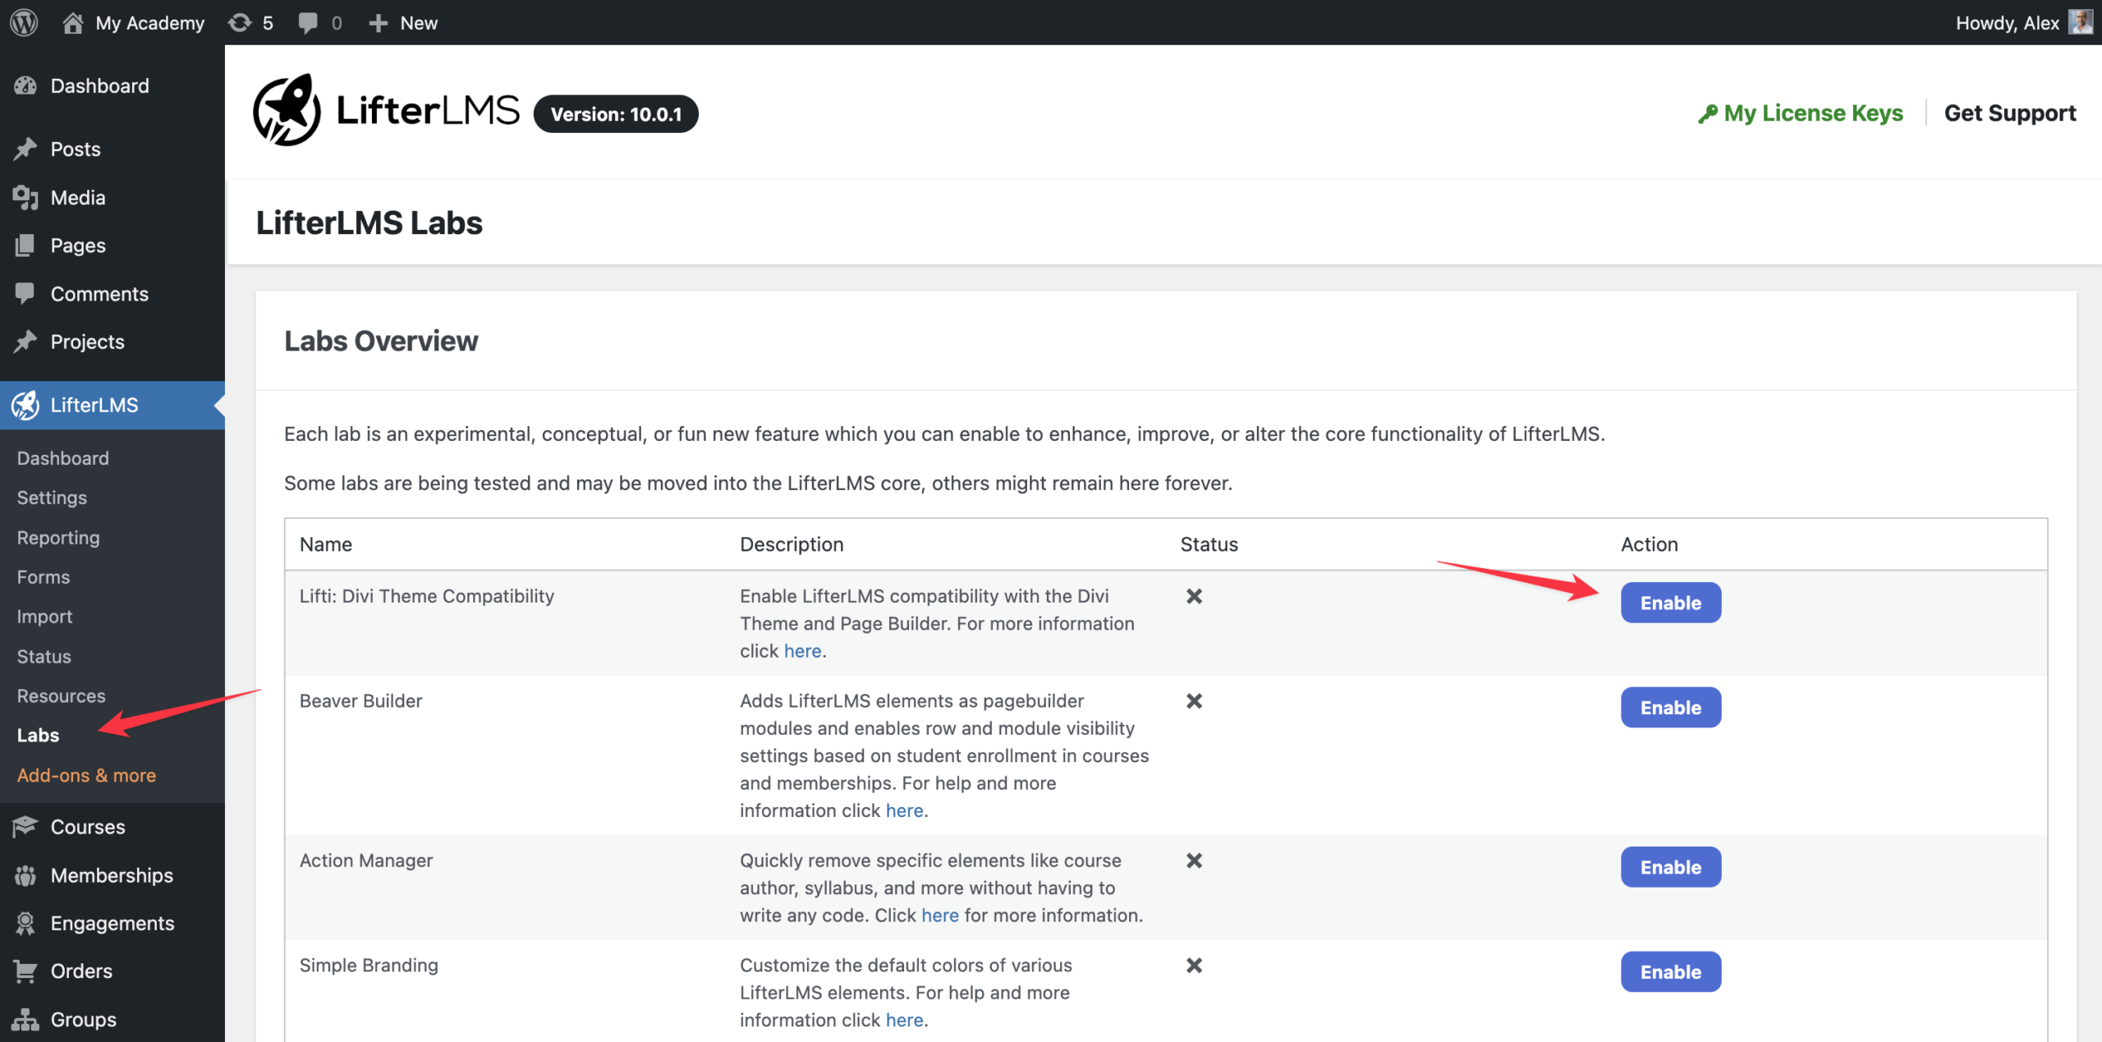This screenshot has height=1042, width=2102.
Task: Click the LifterLMS rocket icon in sidebar
Action: [x=25, y=405]
